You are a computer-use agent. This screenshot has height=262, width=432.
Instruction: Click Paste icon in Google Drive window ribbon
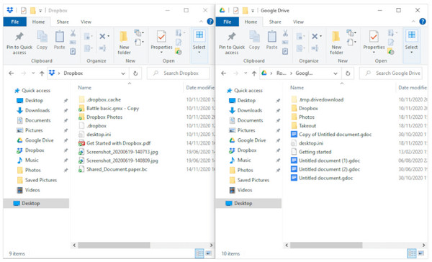click(271, 40)
